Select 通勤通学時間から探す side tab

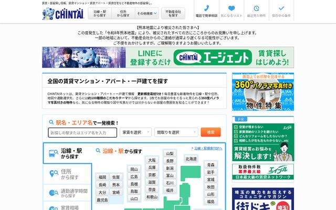click(68, 193)
